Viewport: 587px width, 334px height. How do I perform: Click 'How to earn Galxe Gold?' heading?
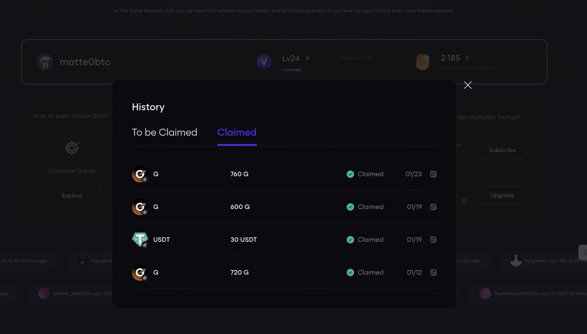(x=71, y=116)
